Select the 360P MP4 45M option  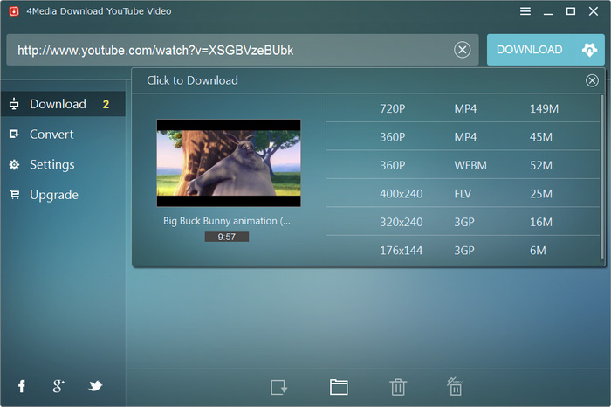(x=463, y=137)
